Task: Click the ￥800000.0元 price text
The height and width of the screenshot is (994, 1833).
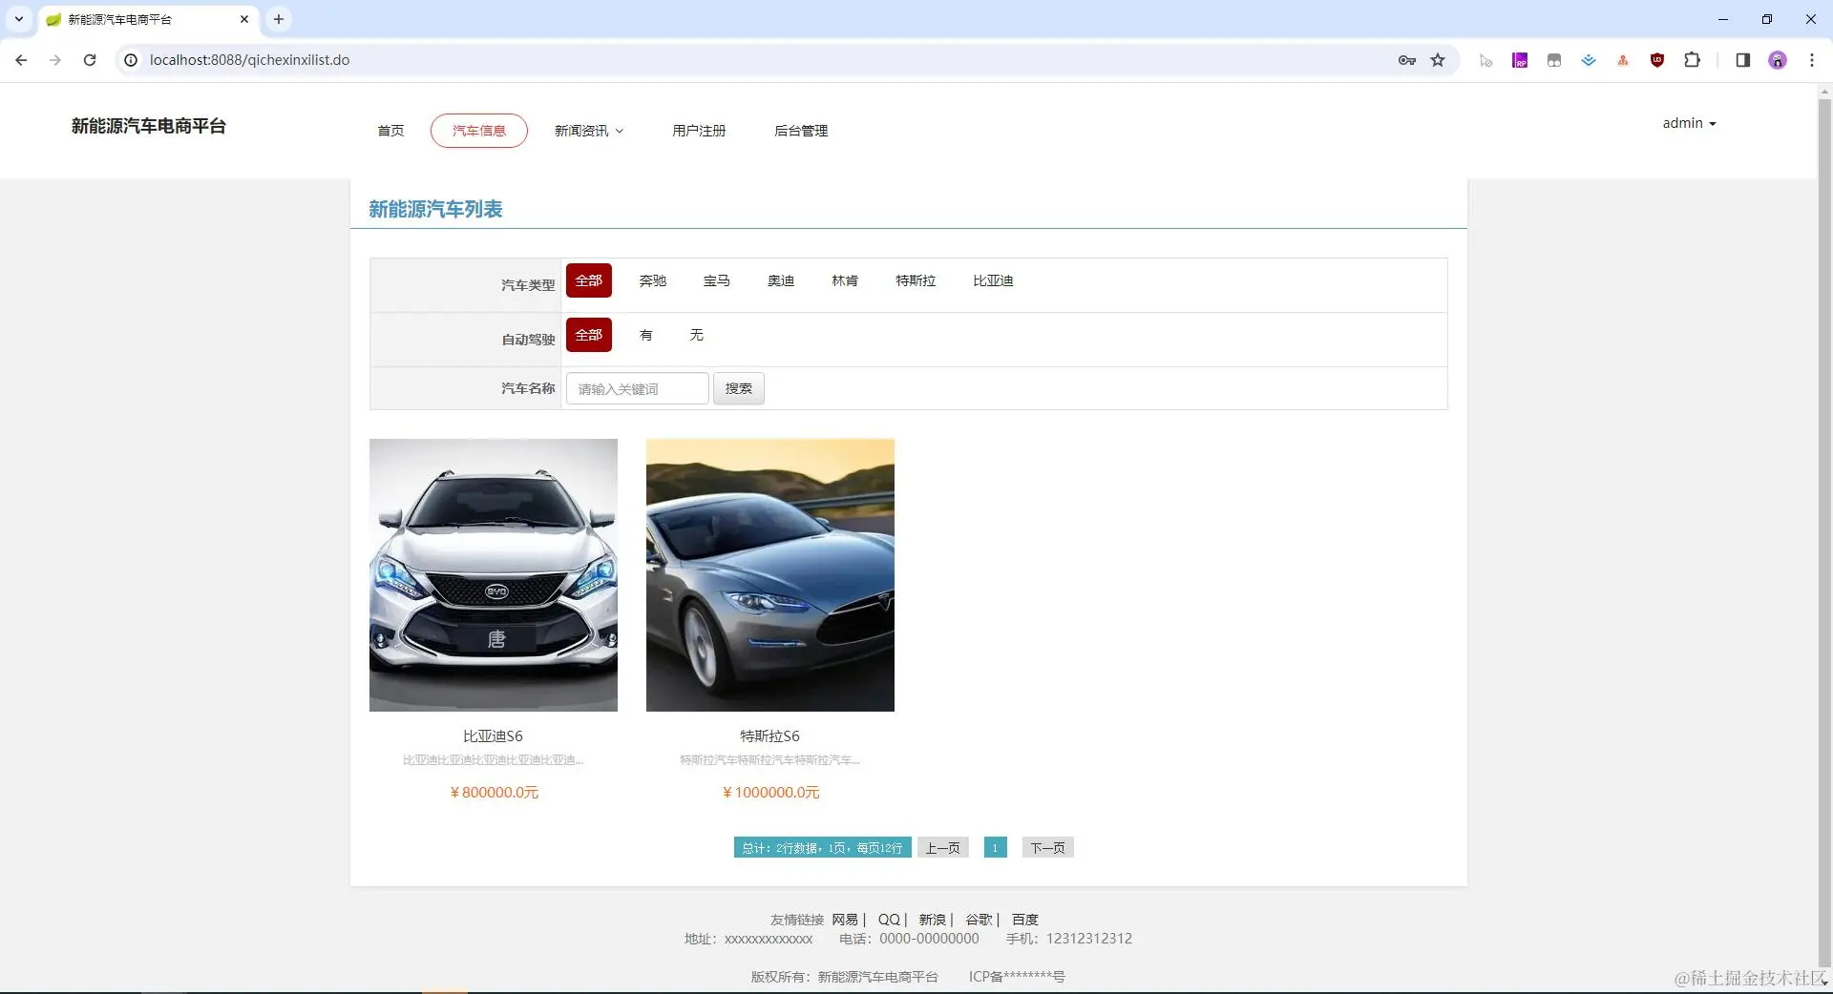Action: click(494, 793)
